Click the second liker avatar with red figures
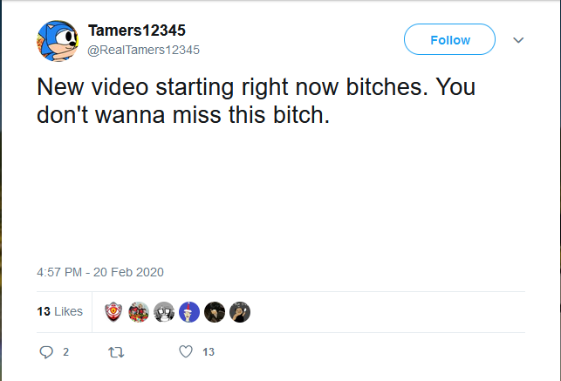The height and width of the screenshot is (381, 561). 139,311
